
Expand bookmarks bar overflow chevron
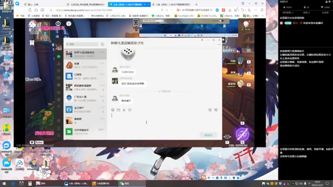[x=263, y=16]
